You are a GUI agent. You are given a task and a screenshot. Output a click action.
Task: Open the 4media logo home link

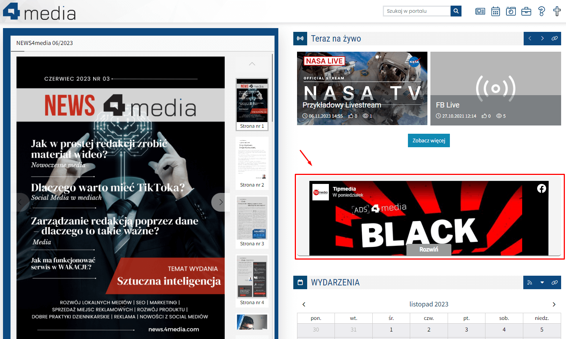39,12
